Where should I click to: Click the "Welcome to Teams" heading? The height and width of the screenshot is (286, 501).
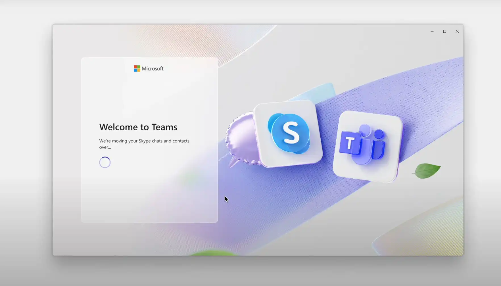coord(138,127)
